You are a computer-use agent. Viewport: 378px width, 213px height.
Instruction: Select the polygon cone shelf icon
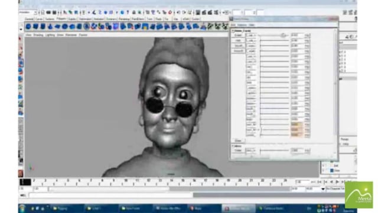click(50, 27)
